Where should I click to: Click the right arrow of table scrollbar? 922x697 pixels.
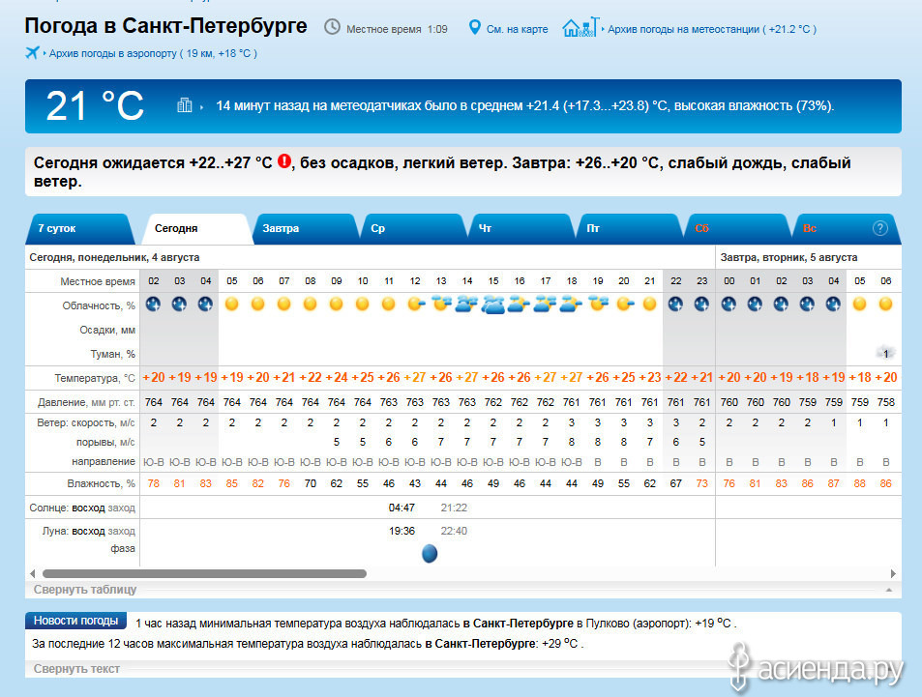[895, 573]
